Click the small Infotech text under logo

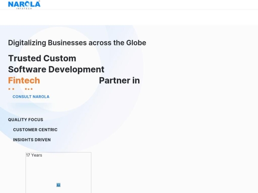pos(24,8)
